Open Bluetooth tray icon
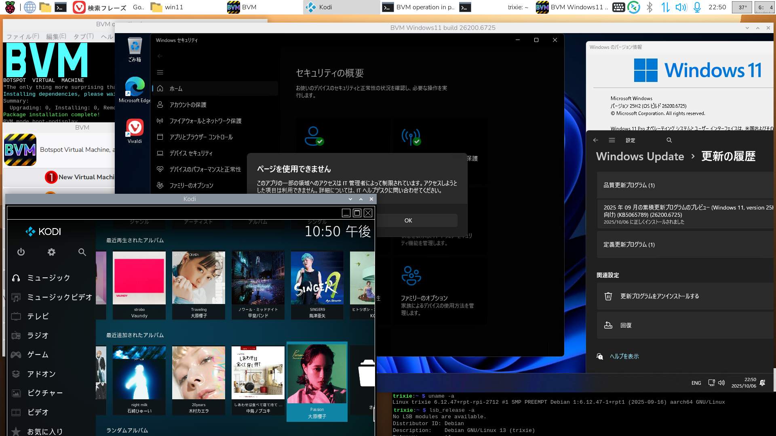Screen dimensions: 776x436 pos(649,7)
